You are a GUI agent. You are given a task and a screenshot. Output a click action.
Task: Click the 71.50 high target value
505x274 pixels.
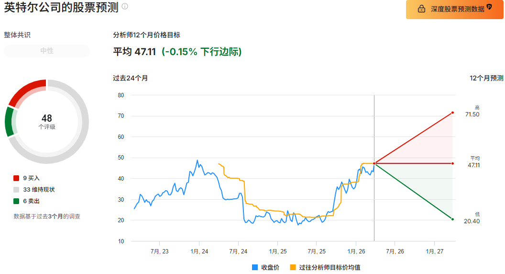point(472,114)
